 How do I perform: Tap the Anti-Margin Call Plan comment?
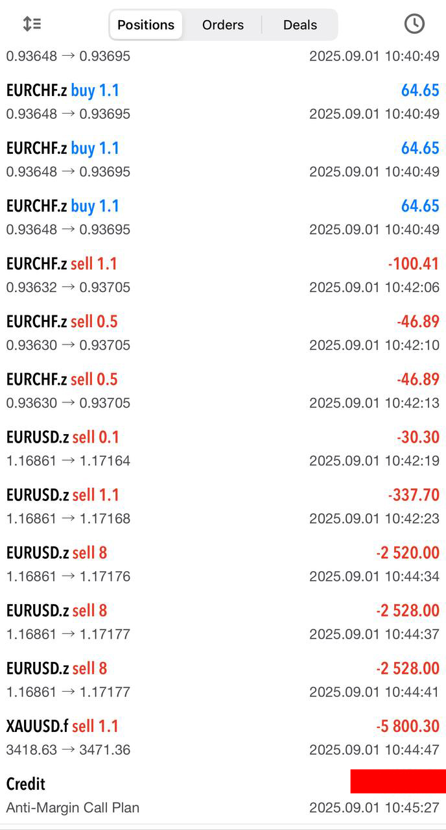coord(73,808)
